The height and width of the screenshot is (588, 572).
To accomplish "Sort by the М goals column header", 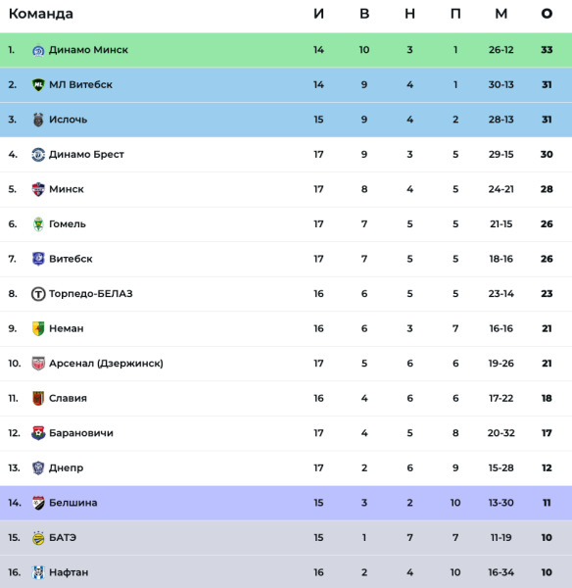I will point(501,14).
